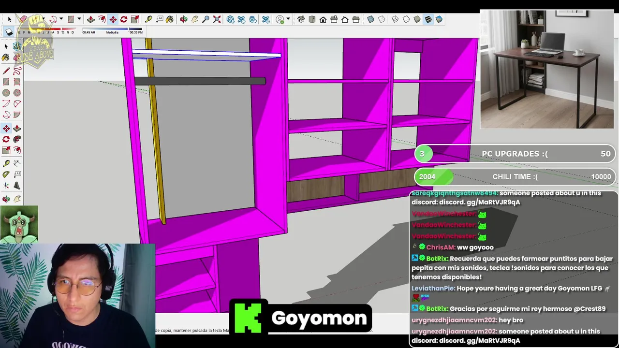Click the "Mediodía" noon label
Image resolution: width=619 pixels, height=348 pixels.
coord(112,32)
